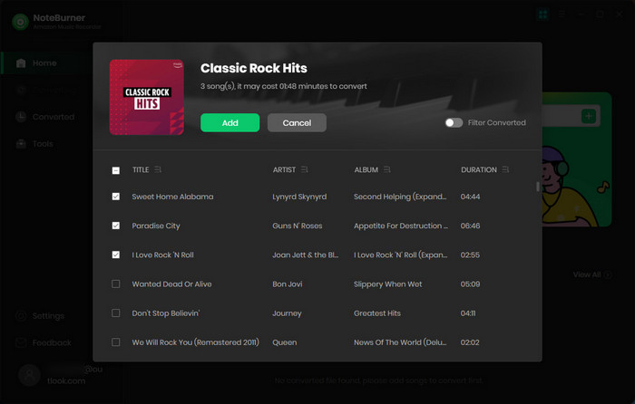The width and height of the screenshot is (635, 404).
Task: Click the green plus icon in background window
Action: [589, 117]
